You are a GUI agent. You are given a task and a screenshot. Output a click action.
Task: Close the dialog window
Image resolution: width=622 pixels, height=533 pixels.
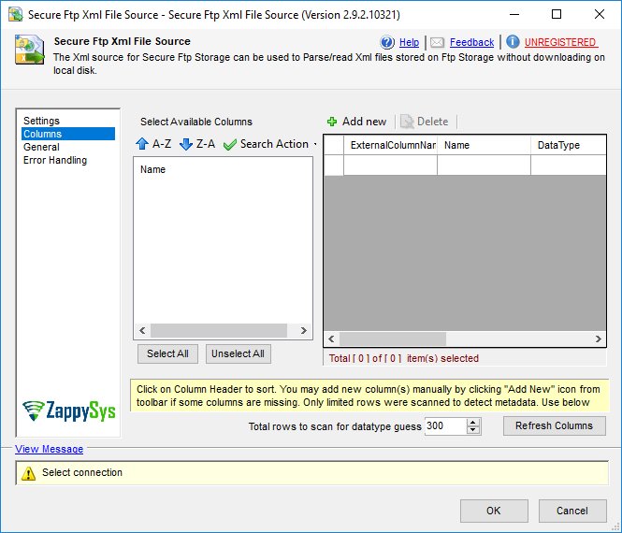[x=600, y=15]
